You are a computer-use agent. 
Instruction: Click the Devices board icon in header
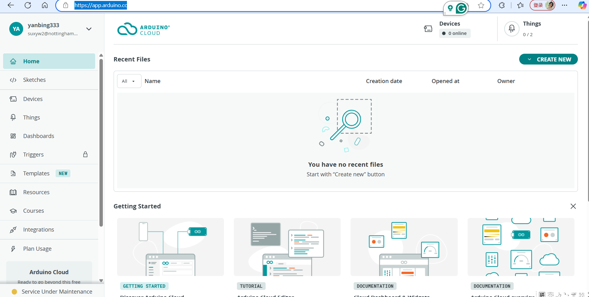click(428, 29)
